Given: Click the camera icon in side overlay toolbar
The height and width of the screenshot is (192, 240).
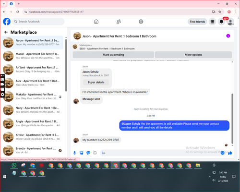Looking at the screenshot, I should tap(2, 79).
